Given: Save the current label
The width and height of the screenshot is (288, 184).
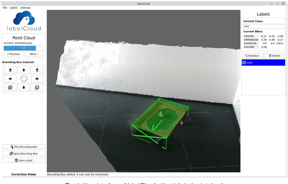Looking at the screenshot, I should [x=23, y=160].
